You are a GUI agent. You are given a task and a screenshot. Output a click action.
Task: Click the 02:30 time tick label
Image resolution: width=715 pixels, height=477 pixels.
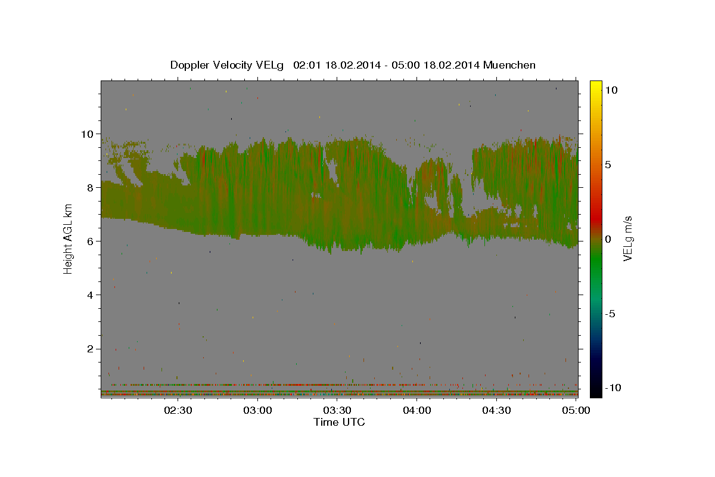coord(178,410)
